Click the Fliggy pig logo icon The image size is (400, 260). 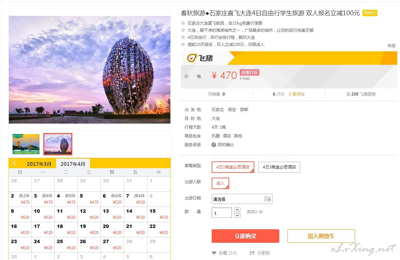[192, 58]
